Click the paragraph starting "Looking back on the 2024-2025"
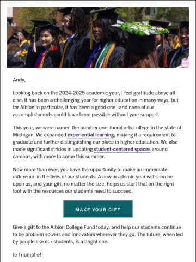This screenshot has width=196, height=262. click(96, 104)
